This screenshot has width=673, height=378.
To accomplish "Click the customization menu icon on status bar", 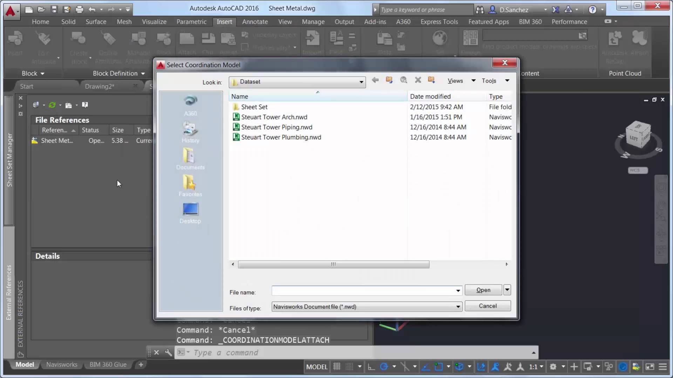I will click(x=662, y=366).
